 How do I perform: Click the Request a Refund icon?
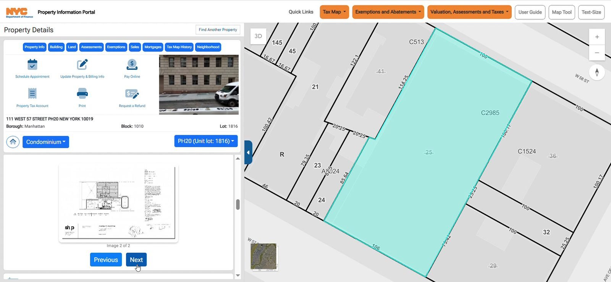tap(132, 93)
